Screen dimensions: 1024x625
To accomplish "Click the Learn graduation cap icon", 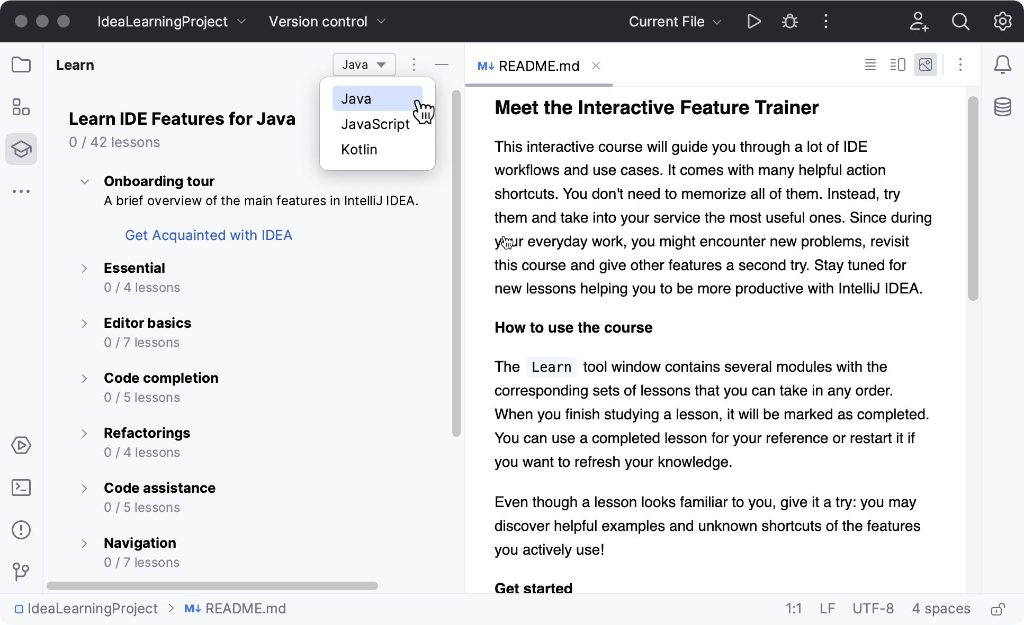I will (21, 149).
